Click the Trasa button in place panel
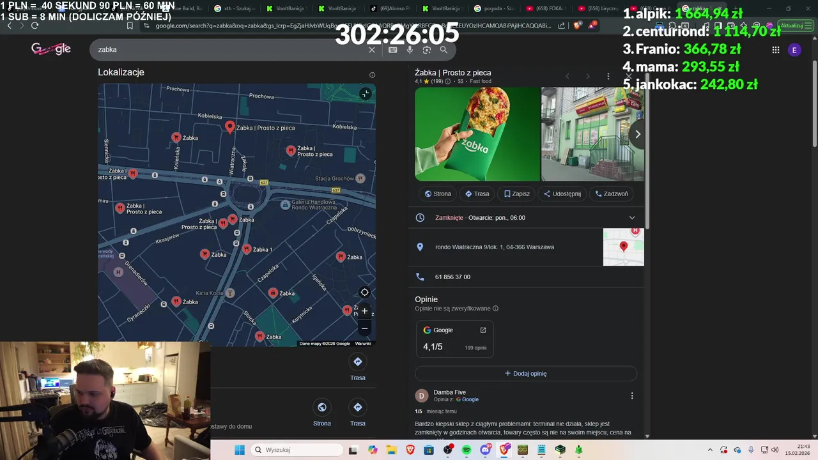The image size is (818, 460). click(x=477, y=194)
